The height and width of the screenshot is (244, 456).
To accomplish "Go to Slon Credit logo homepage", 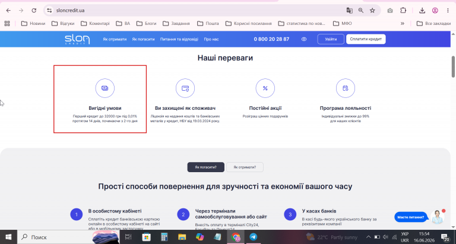I will (x=77, y=39).
